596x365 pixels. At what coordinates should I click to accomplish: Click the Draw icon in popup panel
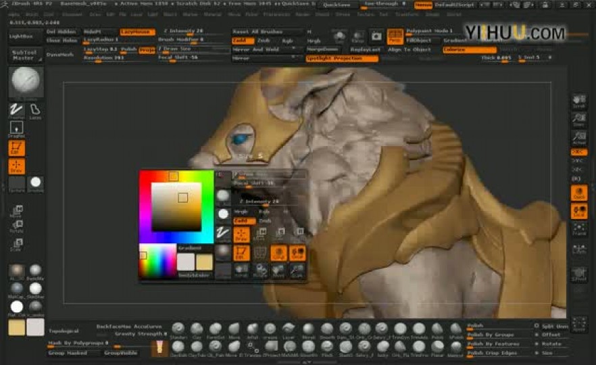click(x=241, y=235)
